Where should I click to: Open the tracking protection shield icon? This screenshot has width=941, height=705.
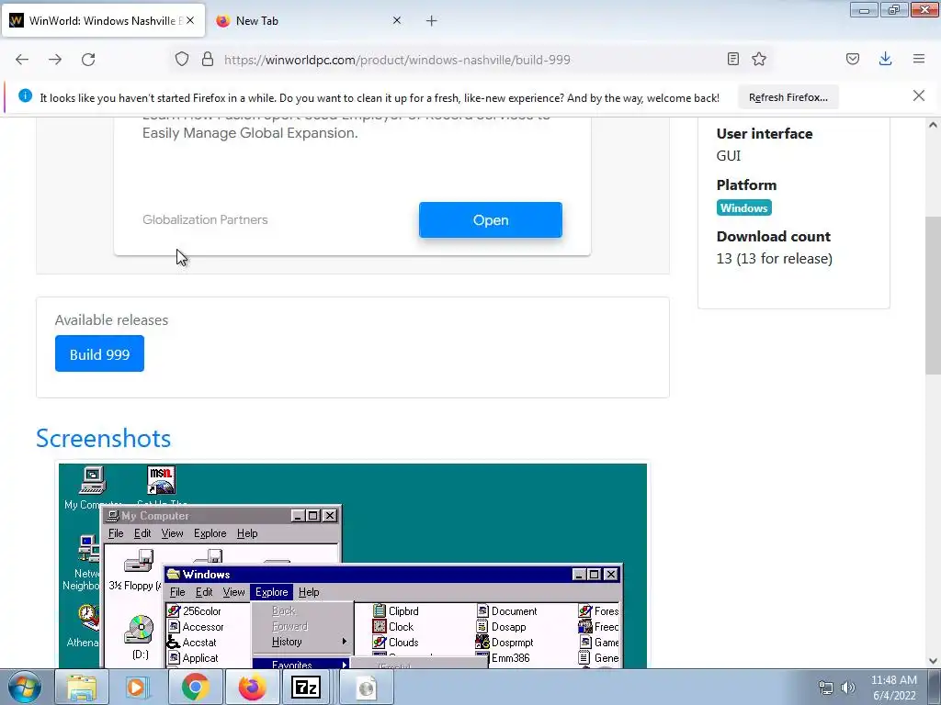coord(182,60)
